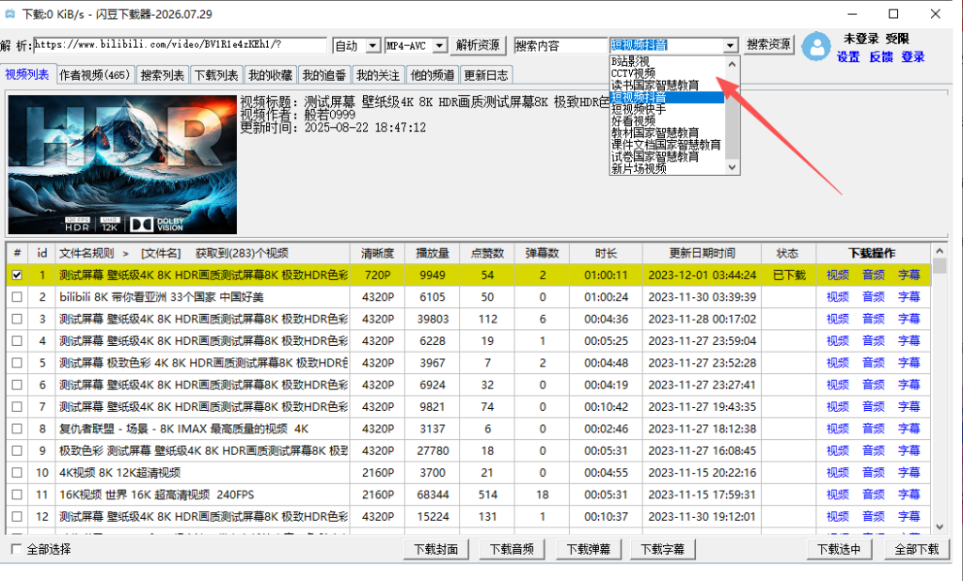Screen dimensions: 963x581
Task: Click the video URL input field
Action: pos(180,45)
